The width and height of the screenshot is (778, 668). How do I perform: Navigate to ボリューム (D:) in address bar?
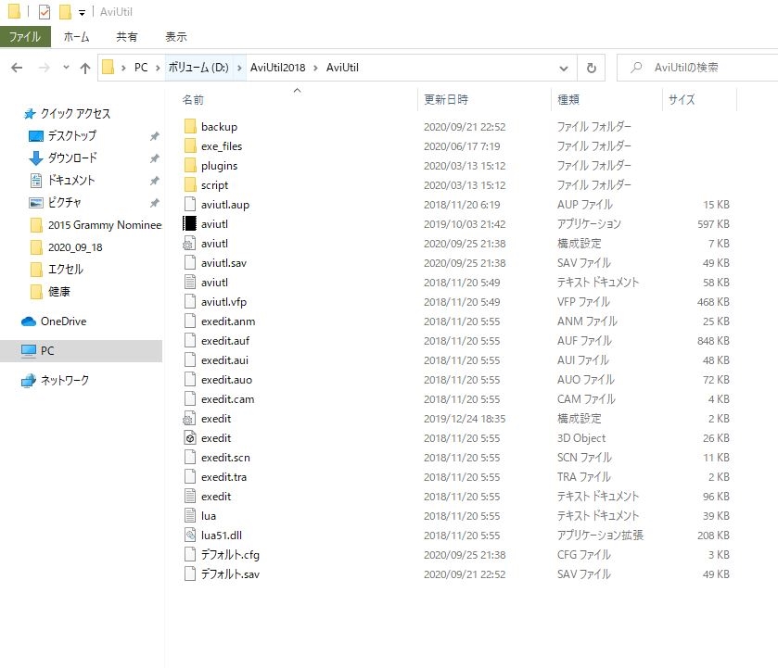(198, 68)
